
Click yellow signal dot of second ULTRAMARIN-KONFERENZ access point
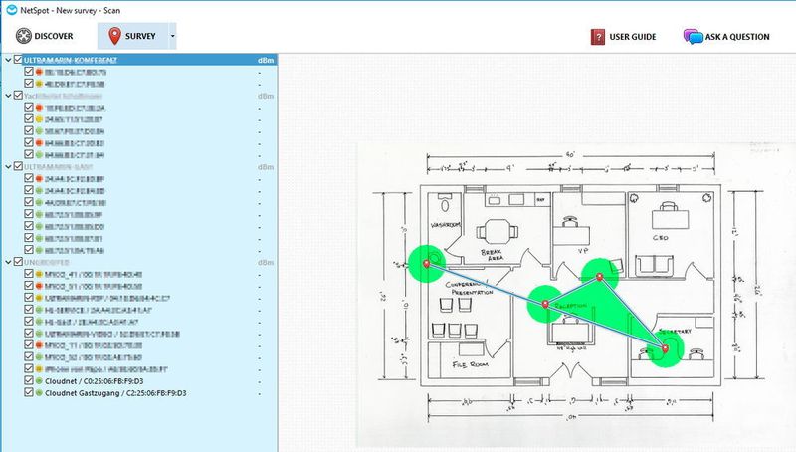pyautogui.click(x=39, y=84)
